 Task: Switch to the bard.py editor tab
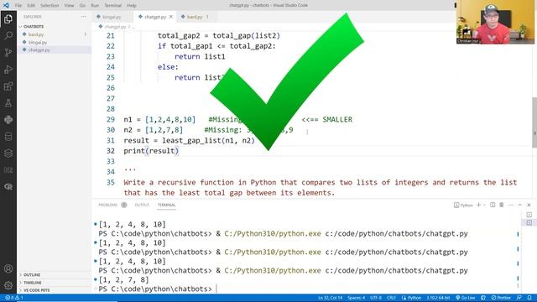pos(195,17)
